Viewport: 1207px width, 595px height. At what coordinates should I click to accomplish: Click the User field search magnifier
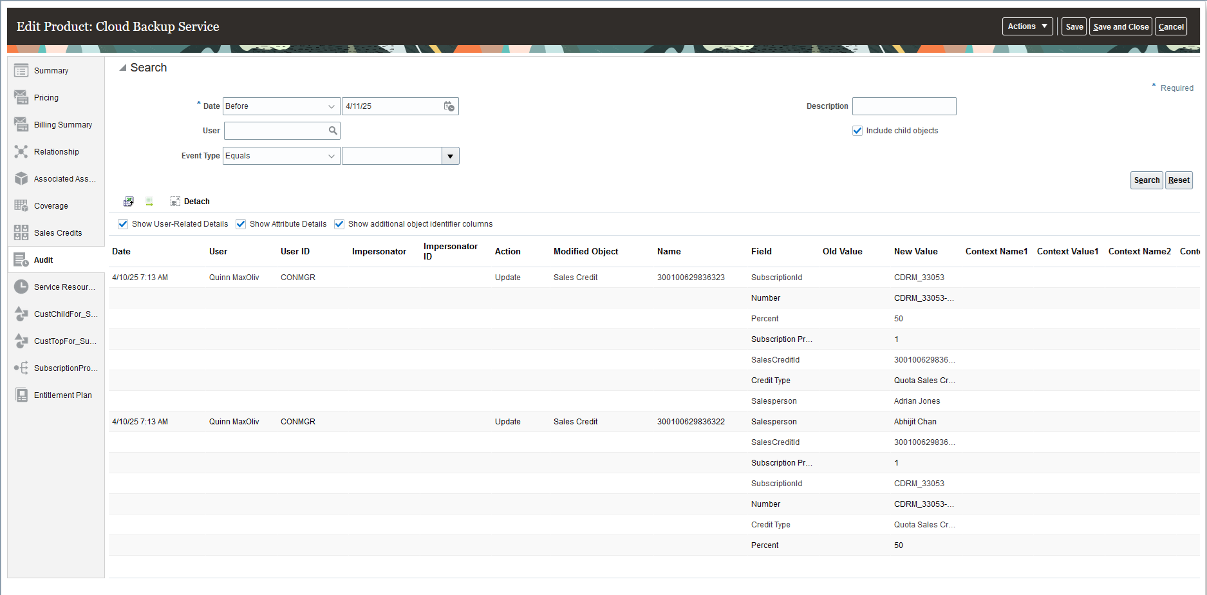tap(333, 131)
